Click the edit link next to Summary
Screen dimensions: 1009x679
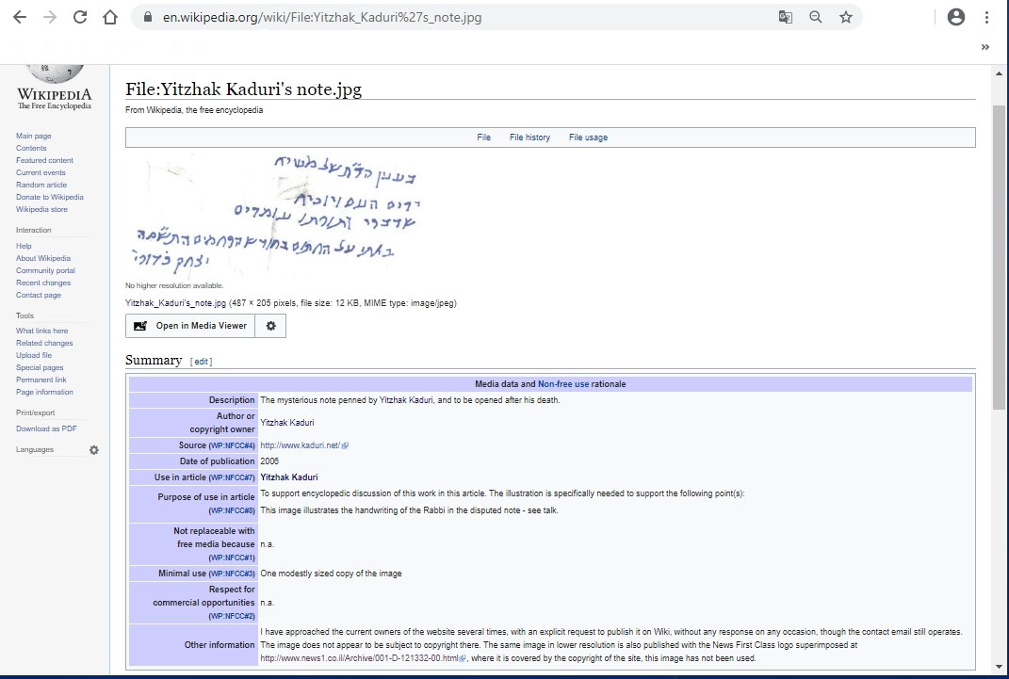tap(202, 361)
